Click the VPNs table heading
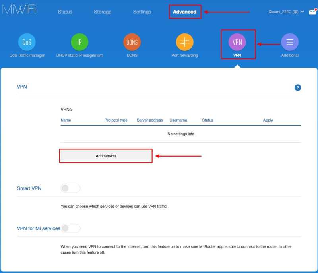The height and width of the screenshot is (273, 318). point(66,109)
